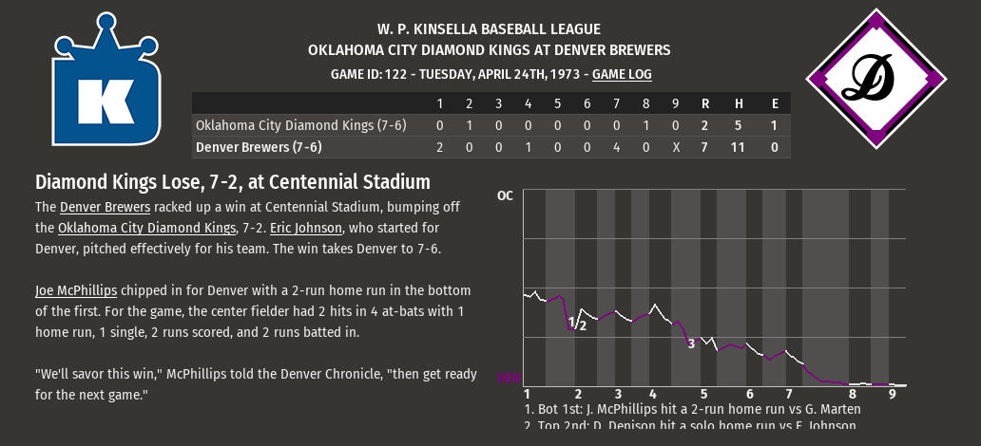Visit Joe McPhillips' player page link
981x446 pixels.
click(x=76, y=290)
